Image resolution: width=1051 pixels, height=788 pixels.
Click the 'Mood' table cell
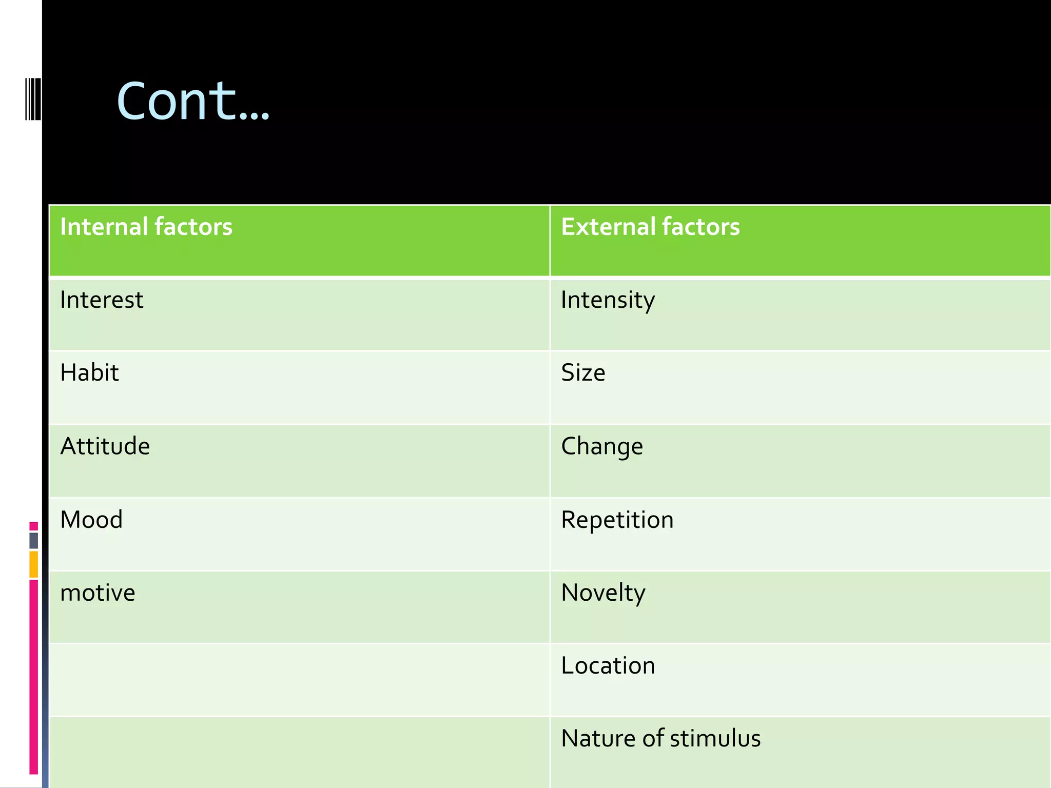coord(299,534)
